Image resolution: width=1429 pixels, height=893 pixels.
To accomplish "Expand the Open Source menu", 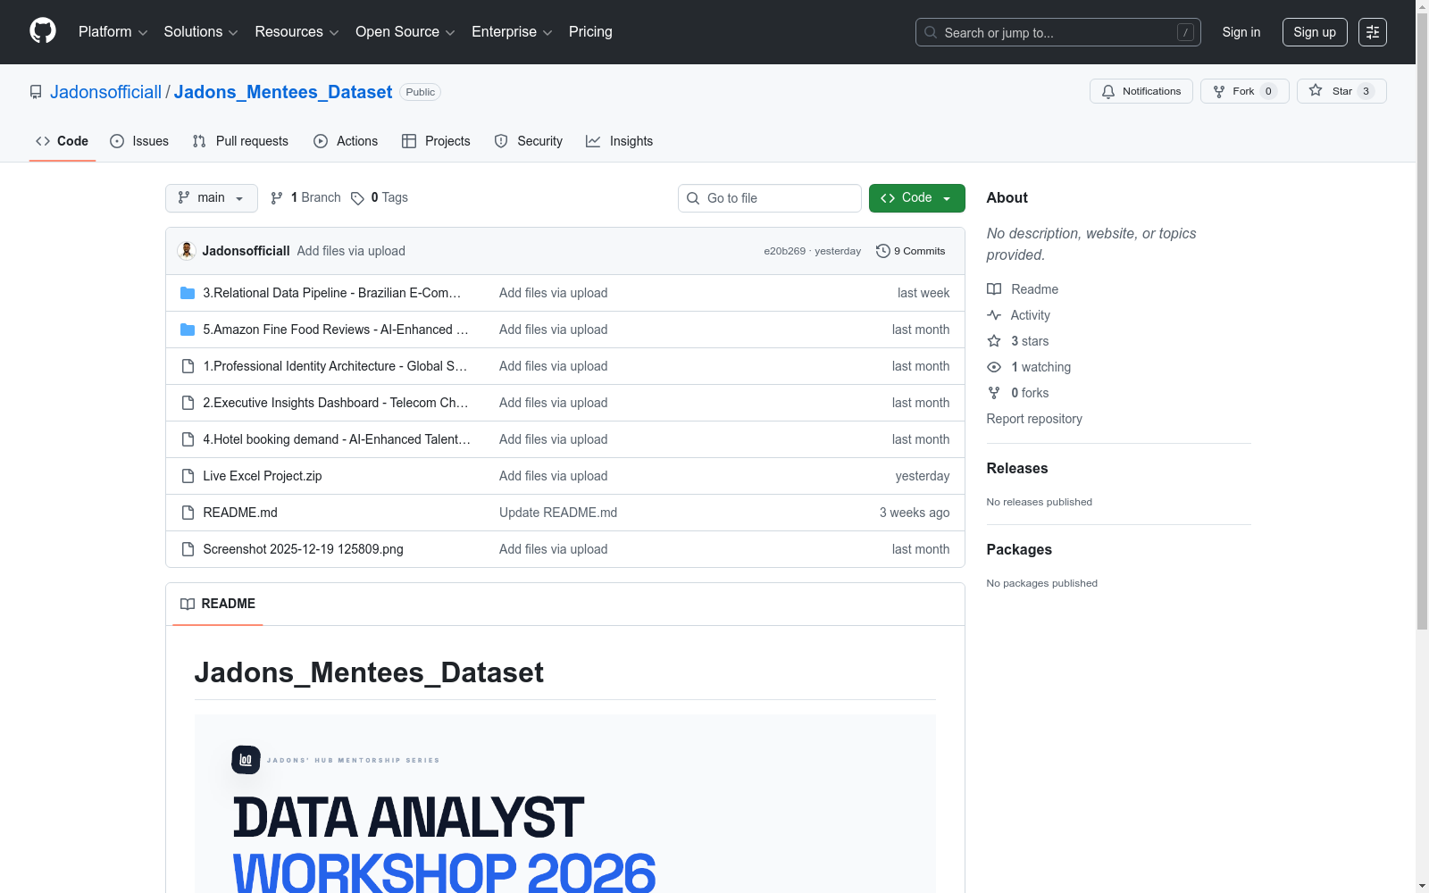I will coord(405,32).
